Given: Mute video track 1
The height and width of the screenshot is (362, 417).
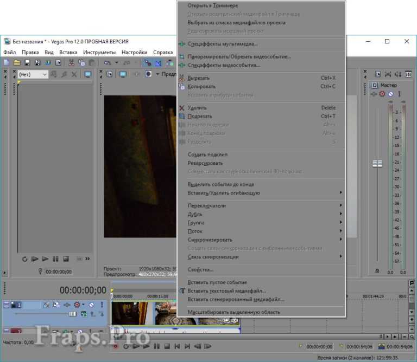Looking at the screenshot, I should coord(91,305).
